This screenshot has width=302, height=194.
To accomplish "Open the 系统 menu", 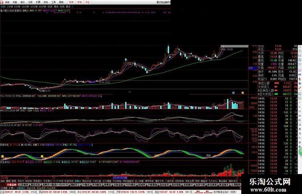I will (7, 2).
